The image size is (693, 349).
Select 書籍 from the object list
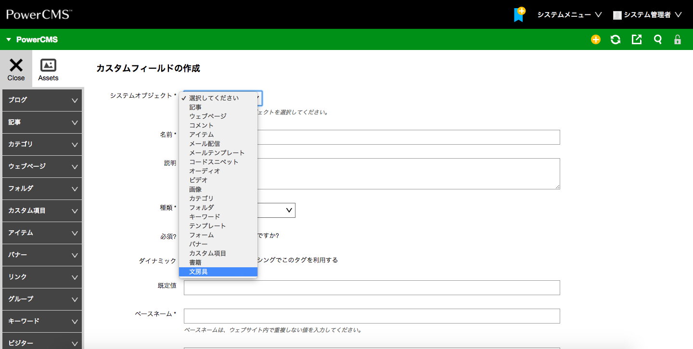point(218,262)
